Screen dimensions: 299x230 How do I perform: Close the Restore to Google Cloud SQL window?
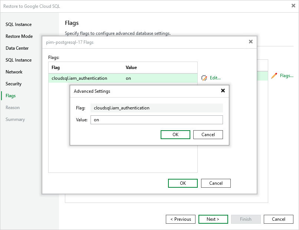[x=293, y=6]
